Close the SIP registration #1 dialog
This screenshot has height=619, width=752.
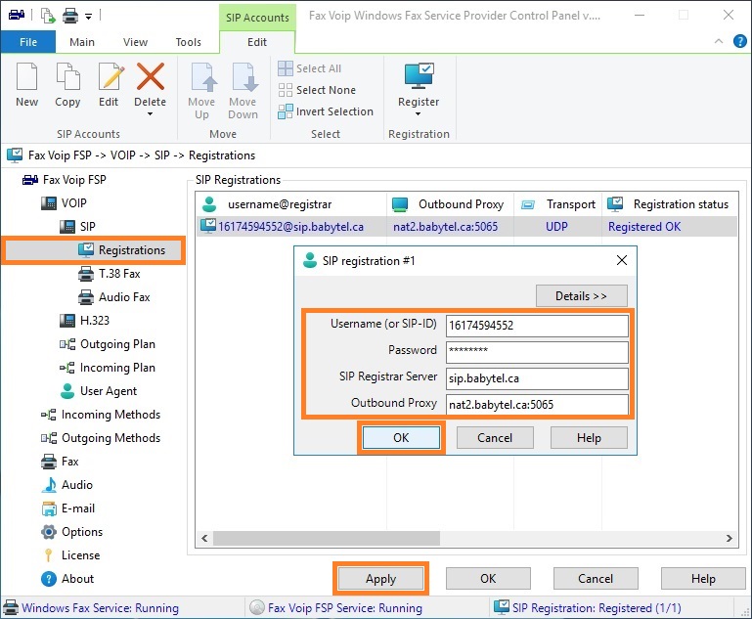point(622,260)
